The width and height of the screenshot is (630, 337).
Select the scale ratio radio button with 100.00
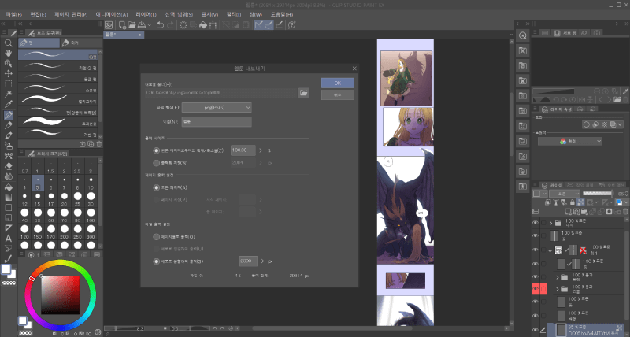[156, 150]
